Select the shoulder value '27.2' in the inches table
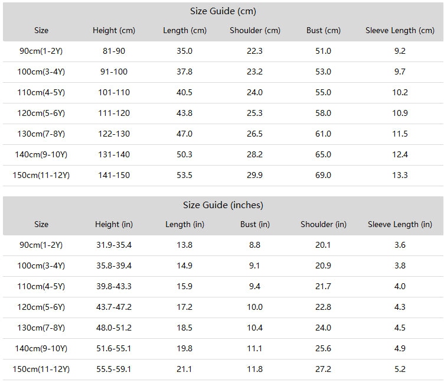 [323, 369]
